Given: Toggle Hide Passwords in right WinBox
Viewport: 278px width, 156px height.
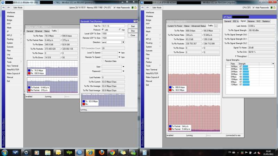Looking at the screenshot, I should [254, 8].
